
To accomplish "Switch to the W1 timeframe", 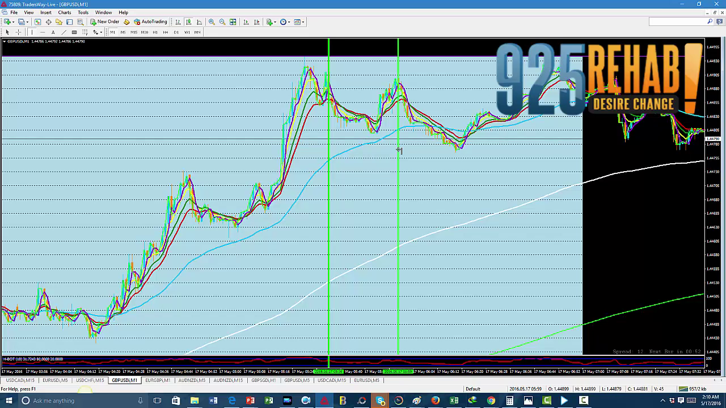I will point(187,32).
